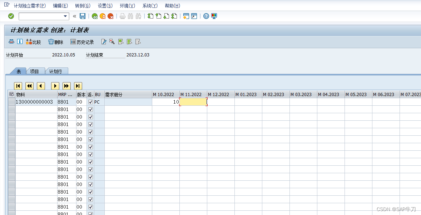Click the blue information (i) icon
This screenshot has height=215, width=421.
[20, 41]
